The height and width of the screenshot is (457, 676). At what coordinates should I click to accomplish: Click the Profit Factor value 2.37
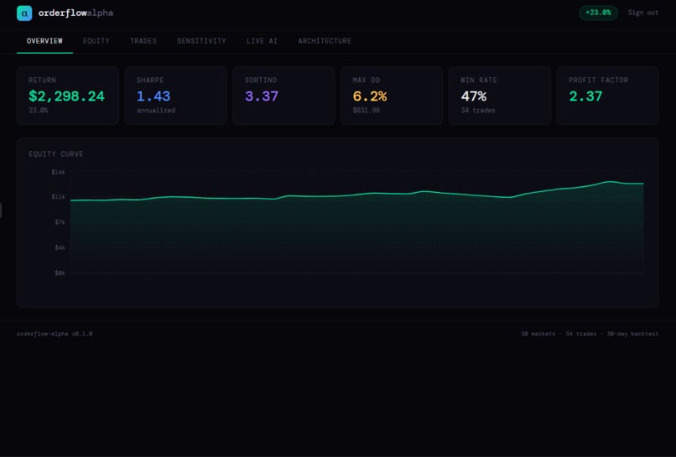pyautogui.click(x=585, y=96)
